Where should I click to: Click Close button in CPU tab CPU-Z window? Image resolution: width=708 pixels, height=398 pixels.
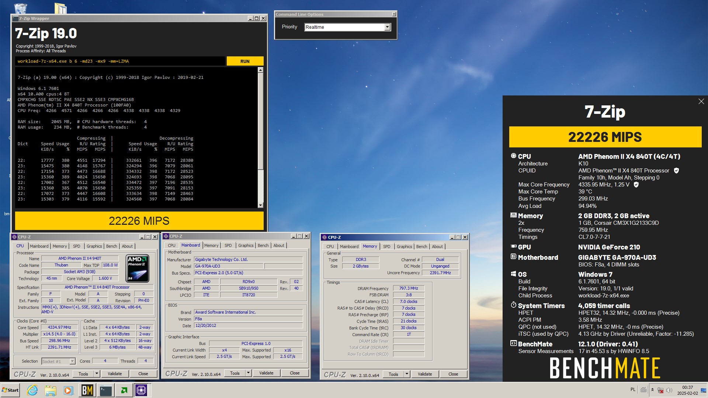tap(143, 374)
